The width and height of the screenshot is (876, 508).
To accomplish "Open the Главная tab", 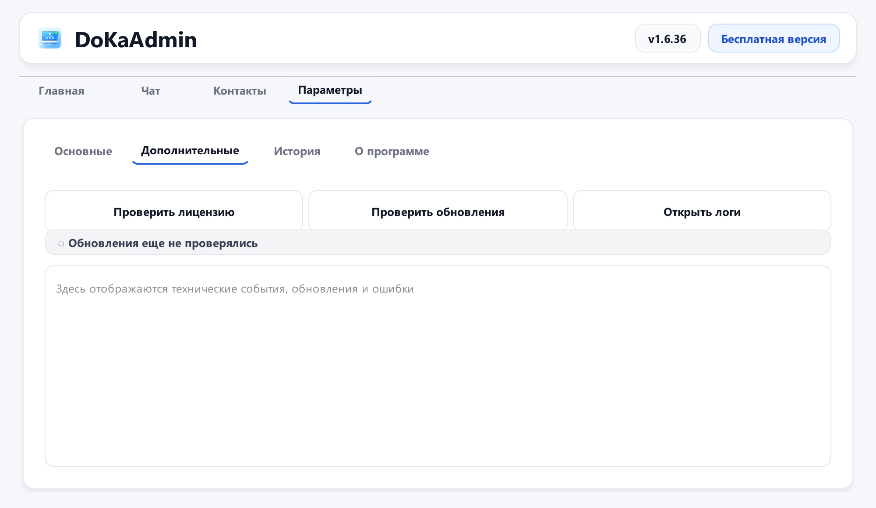I will (x=61, y=91).
